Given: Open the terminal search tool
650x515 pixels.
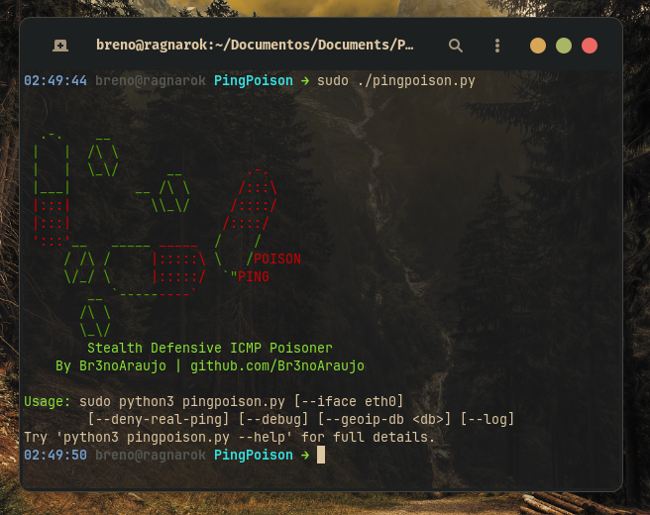Looking at the screenshot, I should pos(456,46).
